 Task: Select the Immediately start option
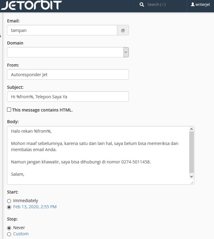9,201
